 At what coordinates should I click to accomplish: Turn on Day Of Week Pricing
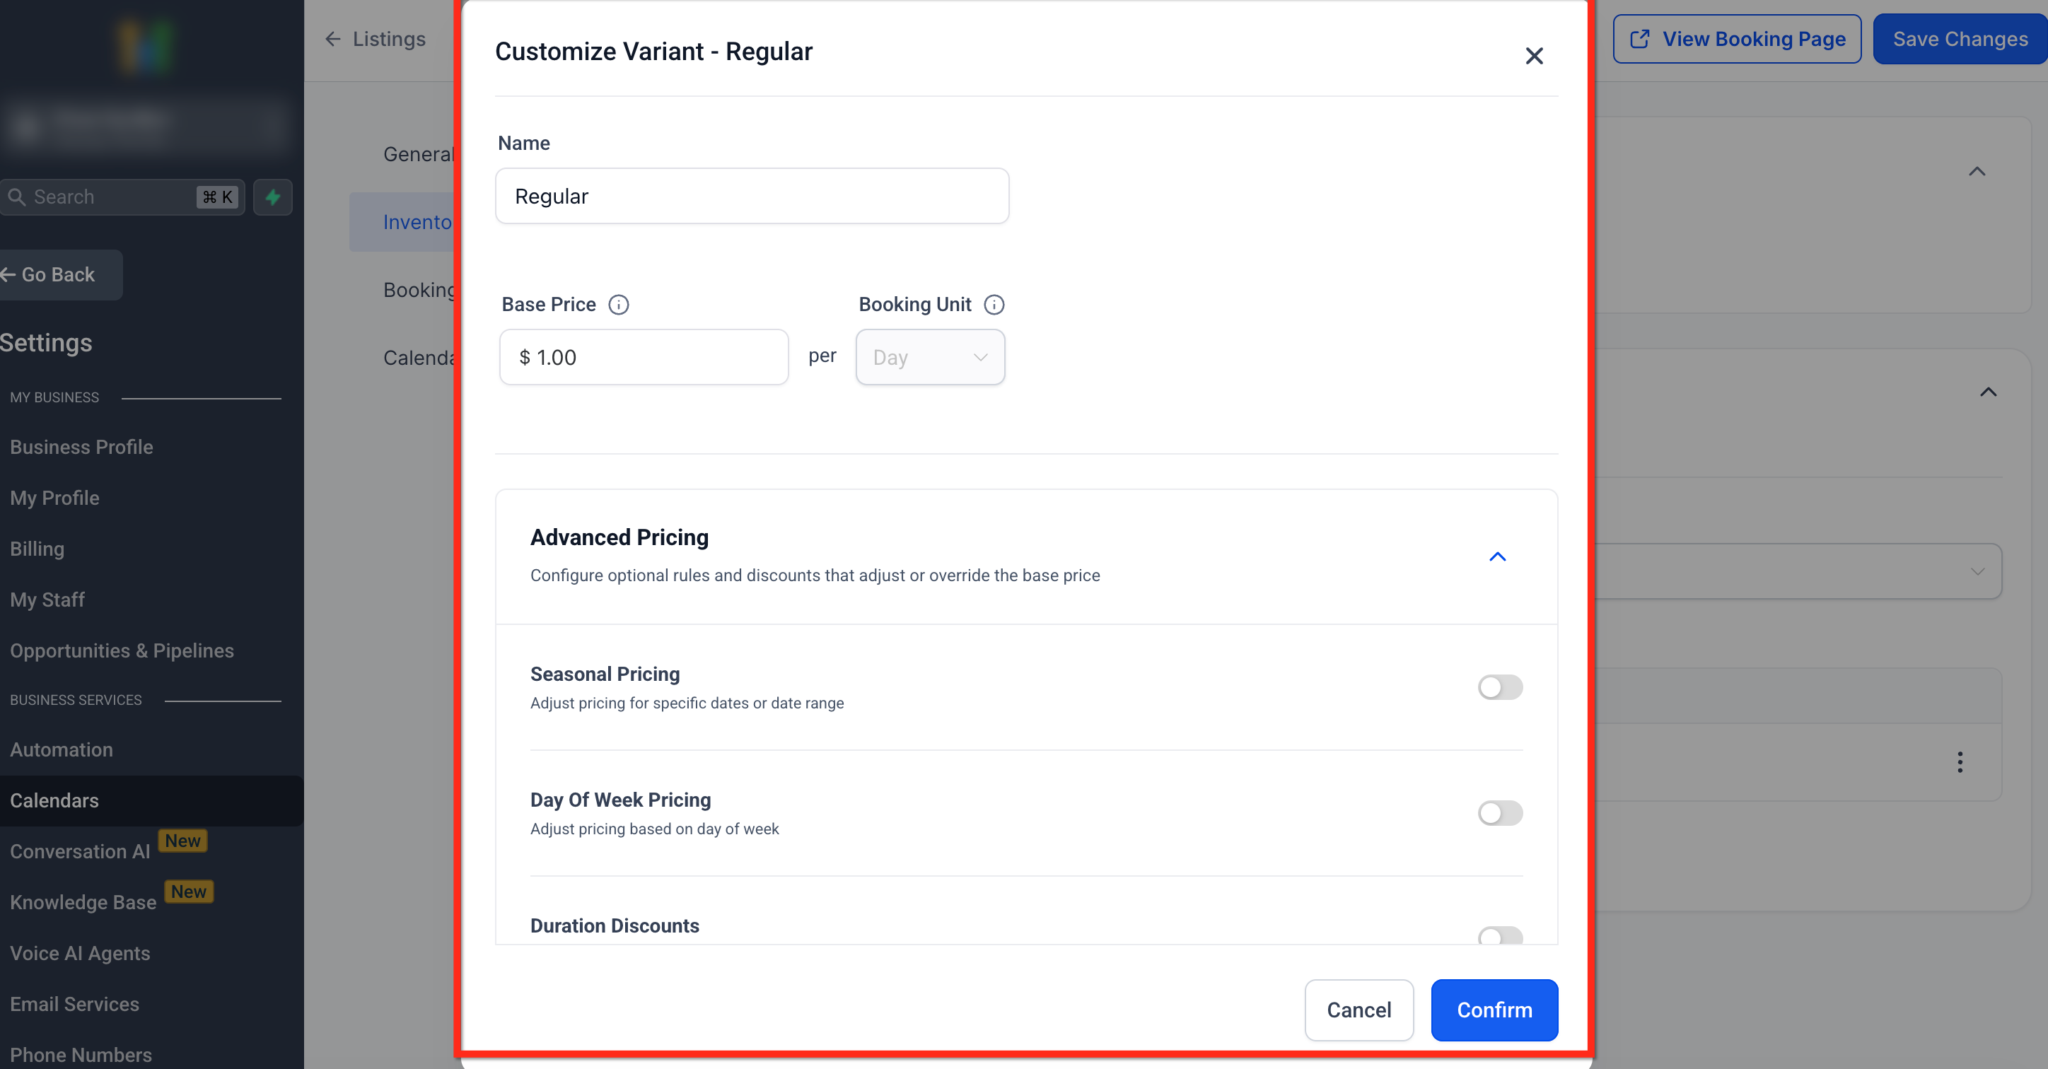pos(1499,812)
